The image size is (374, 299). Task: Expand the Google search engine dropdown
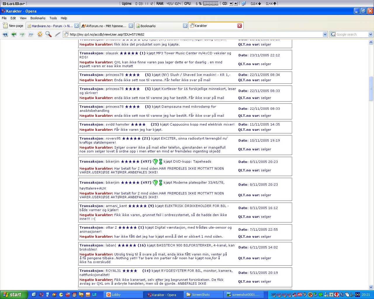pos(370,34)
